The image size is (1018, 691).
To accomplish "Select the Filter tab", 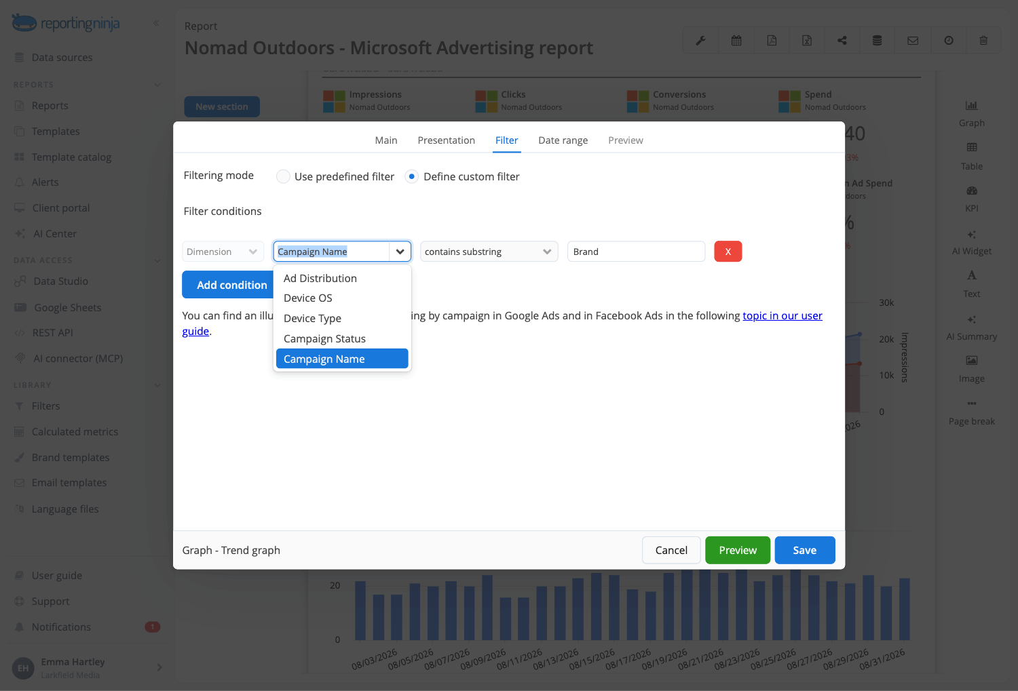I will click(507, 140).
